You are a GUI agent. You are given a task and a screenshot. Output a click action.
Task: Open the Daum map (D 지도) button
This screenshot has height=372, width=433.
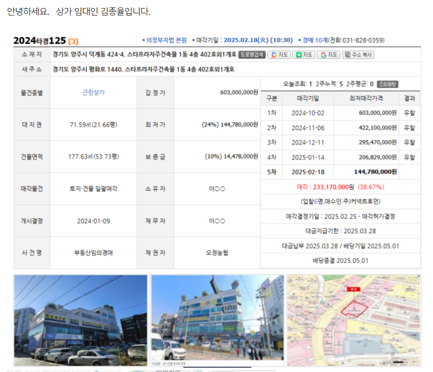coord(279,55)
